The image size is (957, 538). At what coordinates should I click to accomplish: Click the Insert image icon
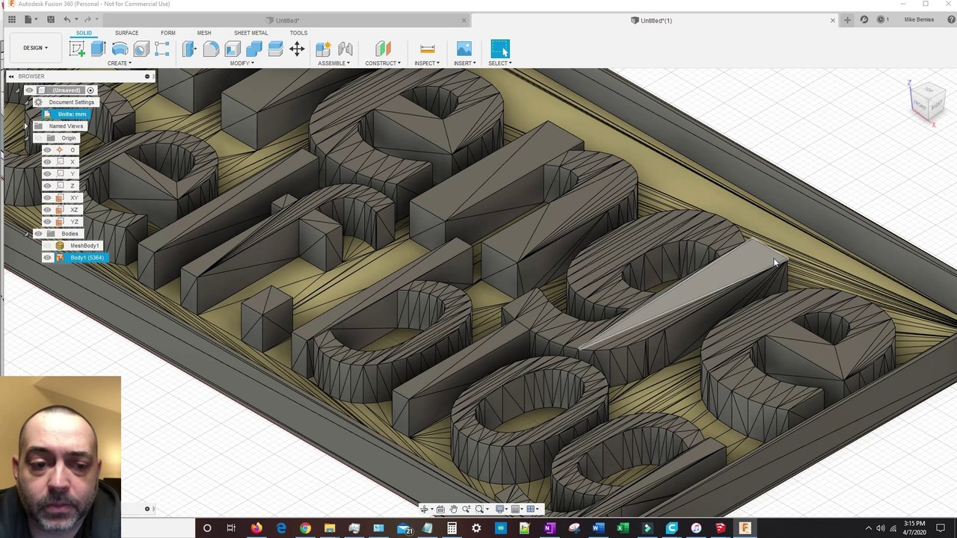pyautogui.click(x=464, y=49)
